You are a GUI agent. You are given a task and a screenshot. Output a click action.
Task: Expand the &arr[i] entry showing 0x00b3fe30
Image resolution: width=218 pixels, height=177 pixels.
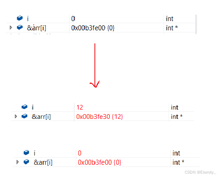16,116
